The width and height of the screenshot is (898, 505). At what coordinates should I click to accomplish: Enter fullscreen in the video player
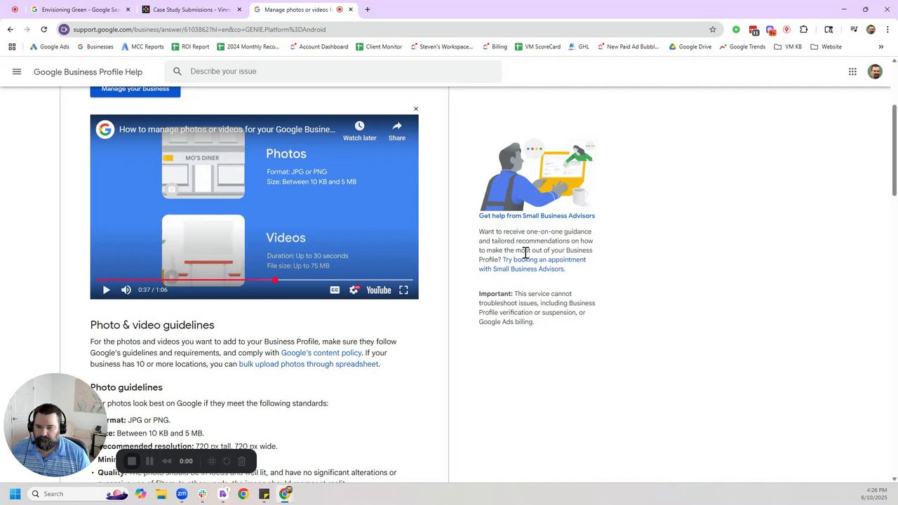tap(403, 290)
